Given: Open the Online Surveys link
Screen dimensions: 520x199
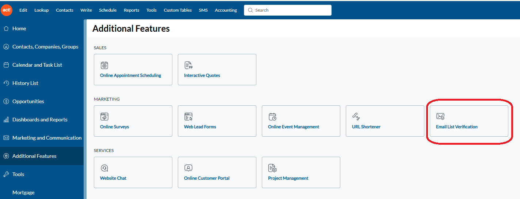Looking at the screenshot, I should (x=114, y=127).
